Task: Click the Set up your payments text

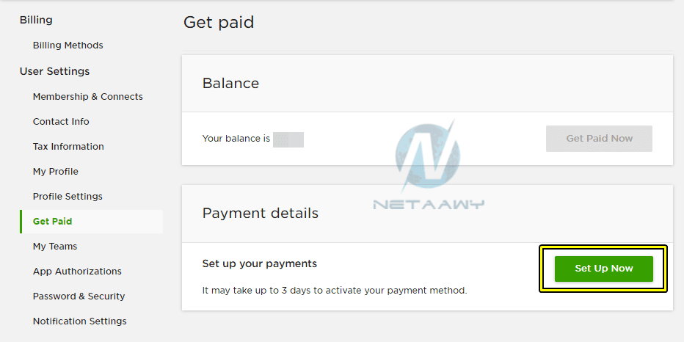Action: [260, 263]
